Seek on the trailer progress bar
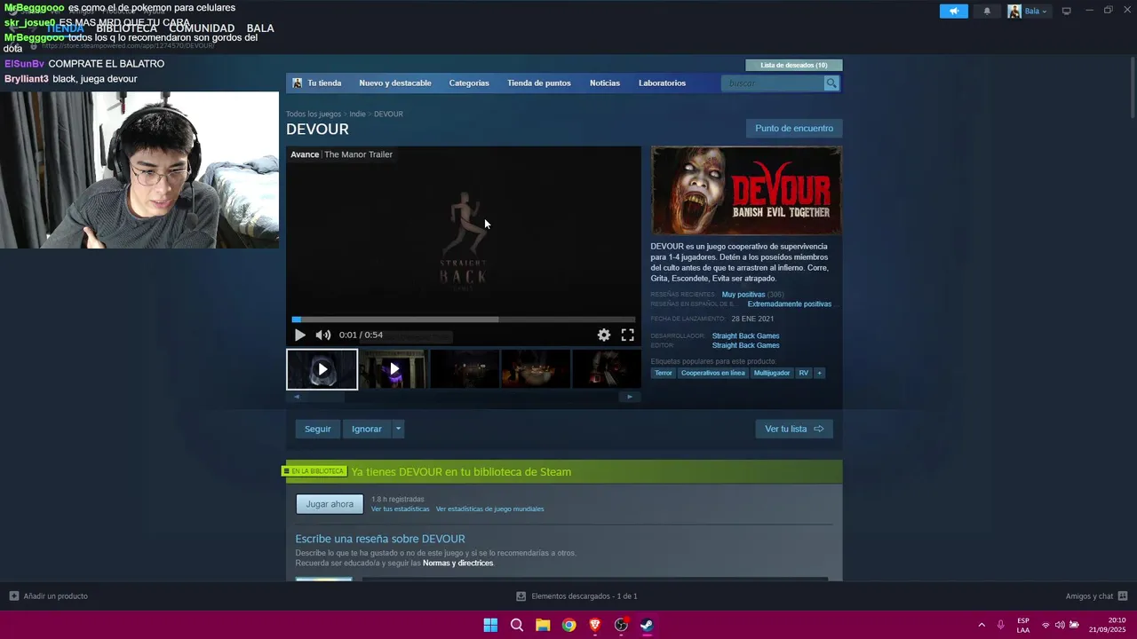1137x639 pixels. [464, 319]
